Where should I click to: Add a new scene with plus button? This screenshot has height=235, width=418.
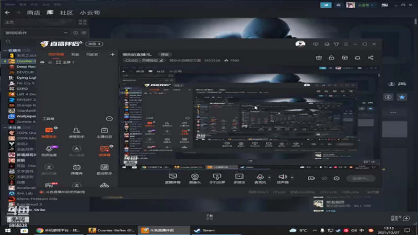112,54
